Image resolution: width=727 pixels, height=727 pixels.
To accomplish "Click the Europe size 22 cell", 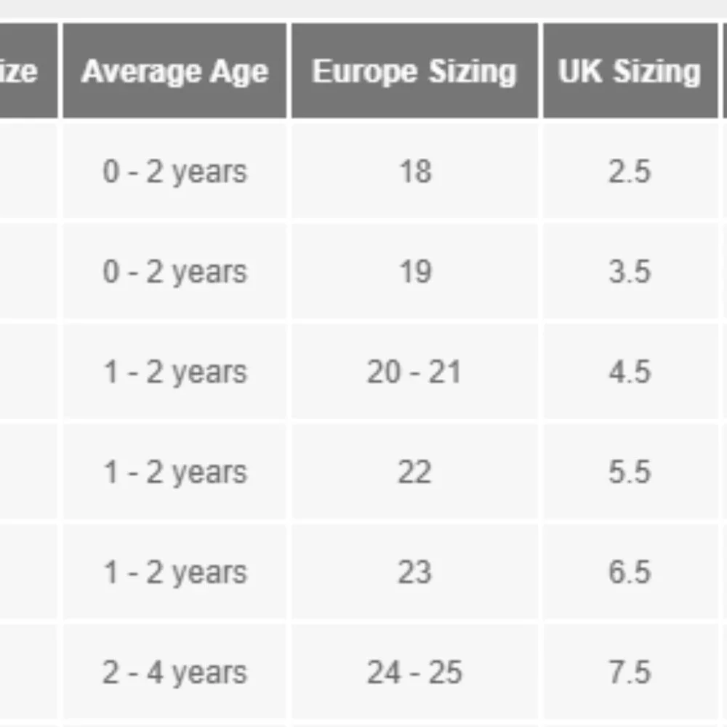I will (x=414, y=473).
